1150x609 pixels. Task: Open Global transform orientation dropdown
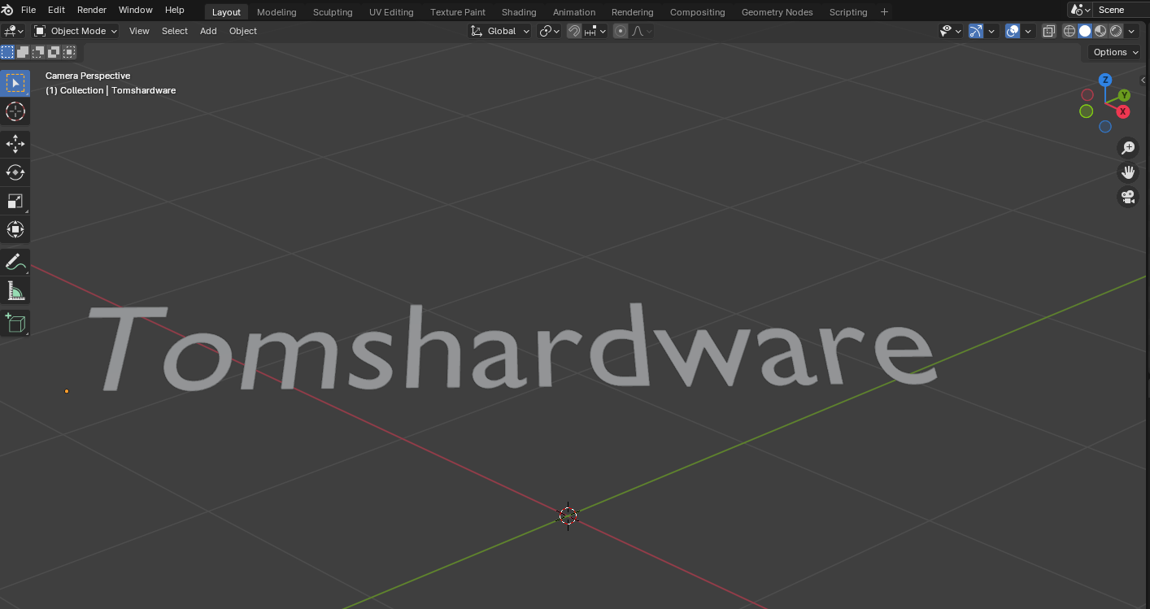500,31
